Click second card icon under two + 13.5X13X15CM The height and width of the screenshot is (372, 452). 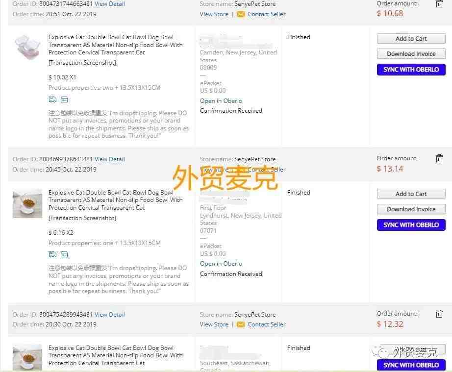64,99
